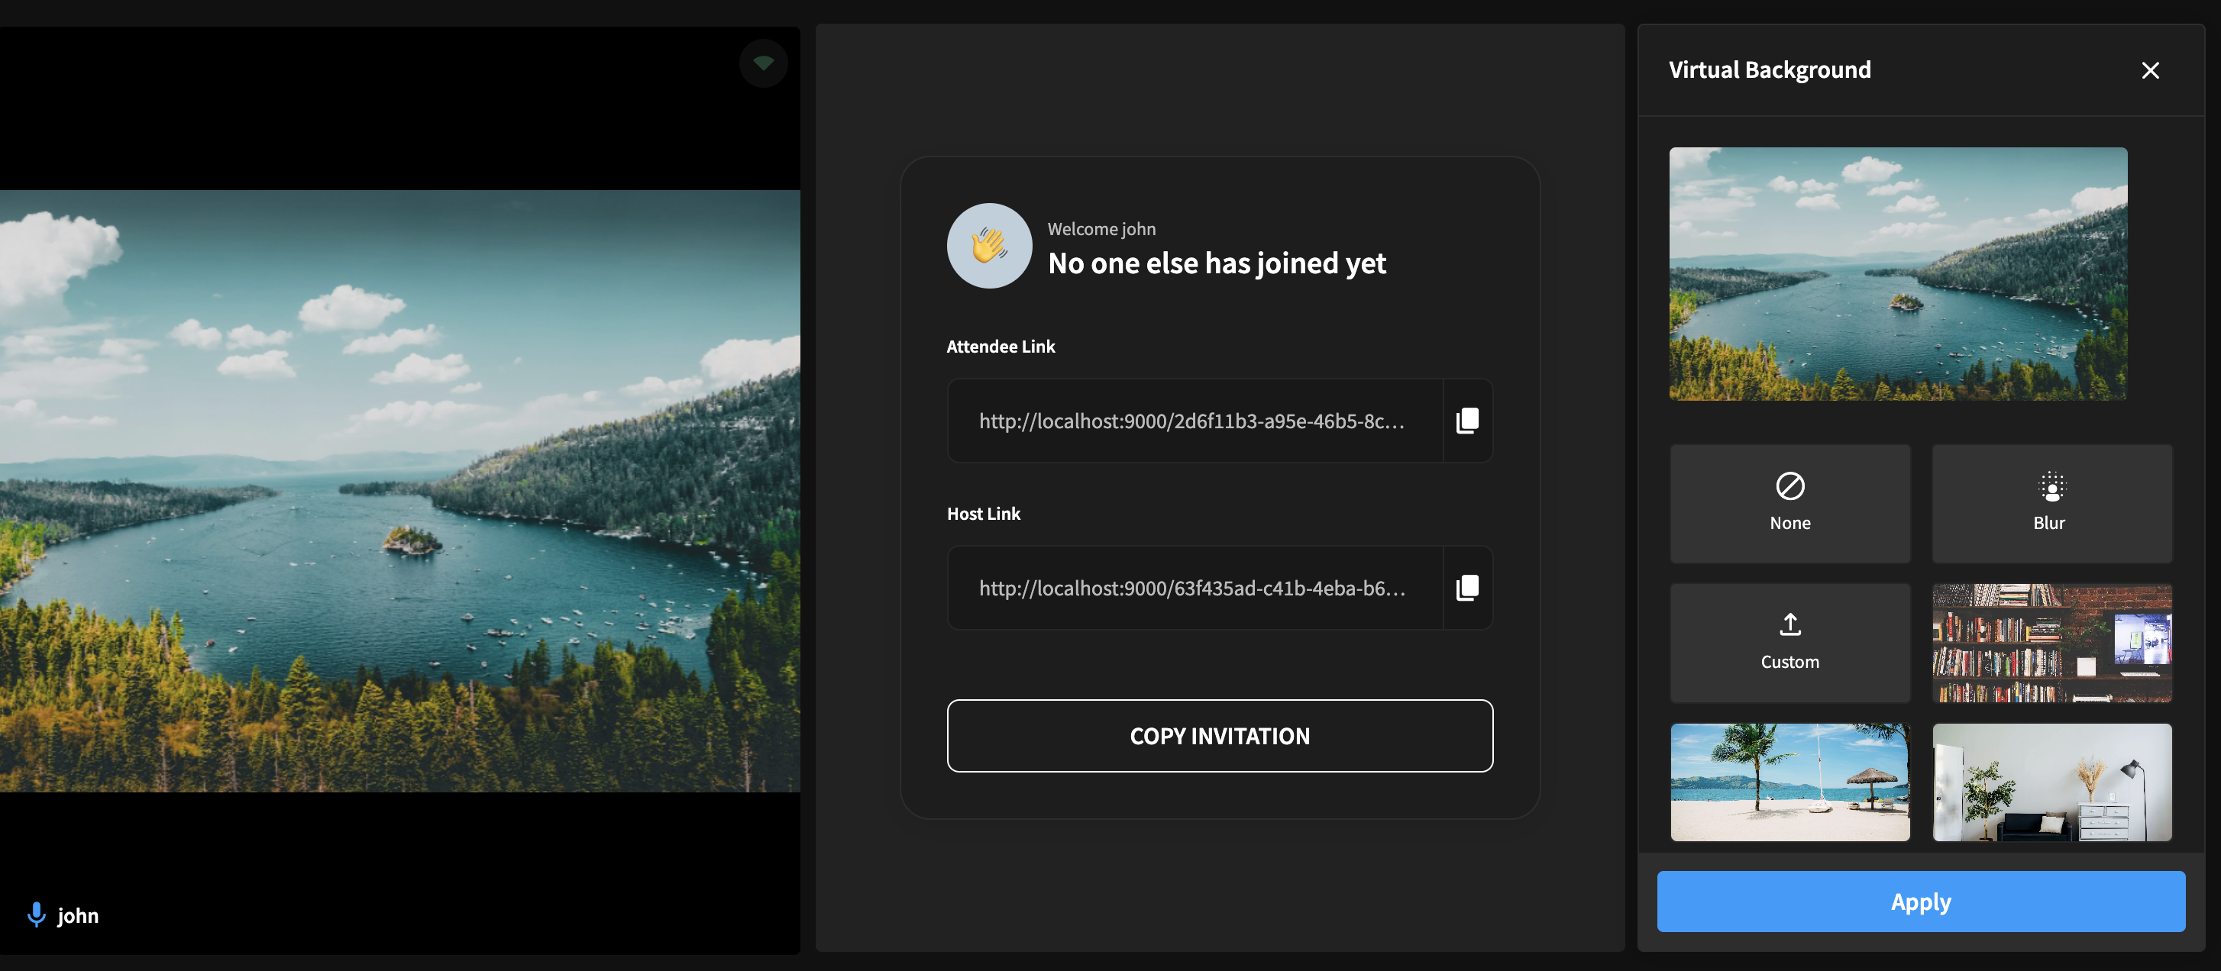
Task: Select the beach tropical virtual background
Action: (x=1789, y=782)
